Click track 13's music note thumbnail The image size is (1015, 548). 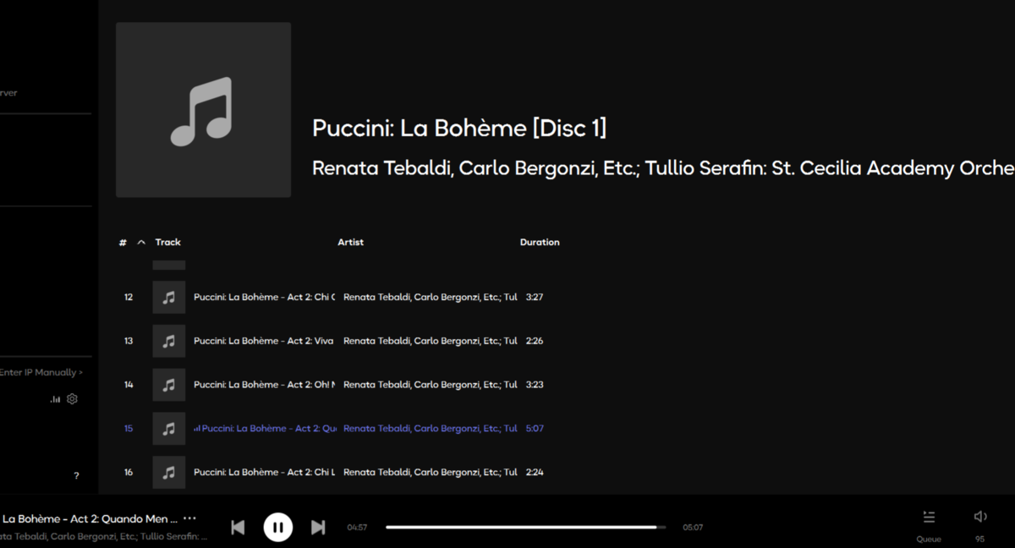tap(168, 341)
